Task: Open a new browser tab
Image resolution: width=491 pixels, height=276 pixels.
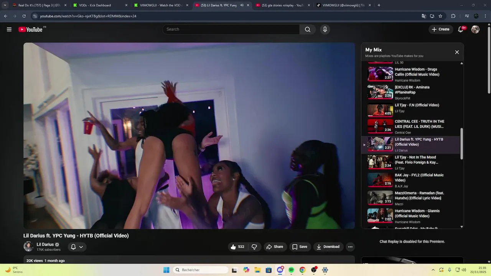Action: (379, 5)
